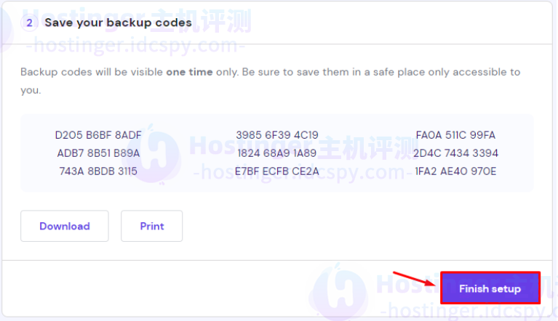Select backup code E7BF ECFB CE2A
Viewport: 558px width, 321px height.
click(x=277, y=171)
